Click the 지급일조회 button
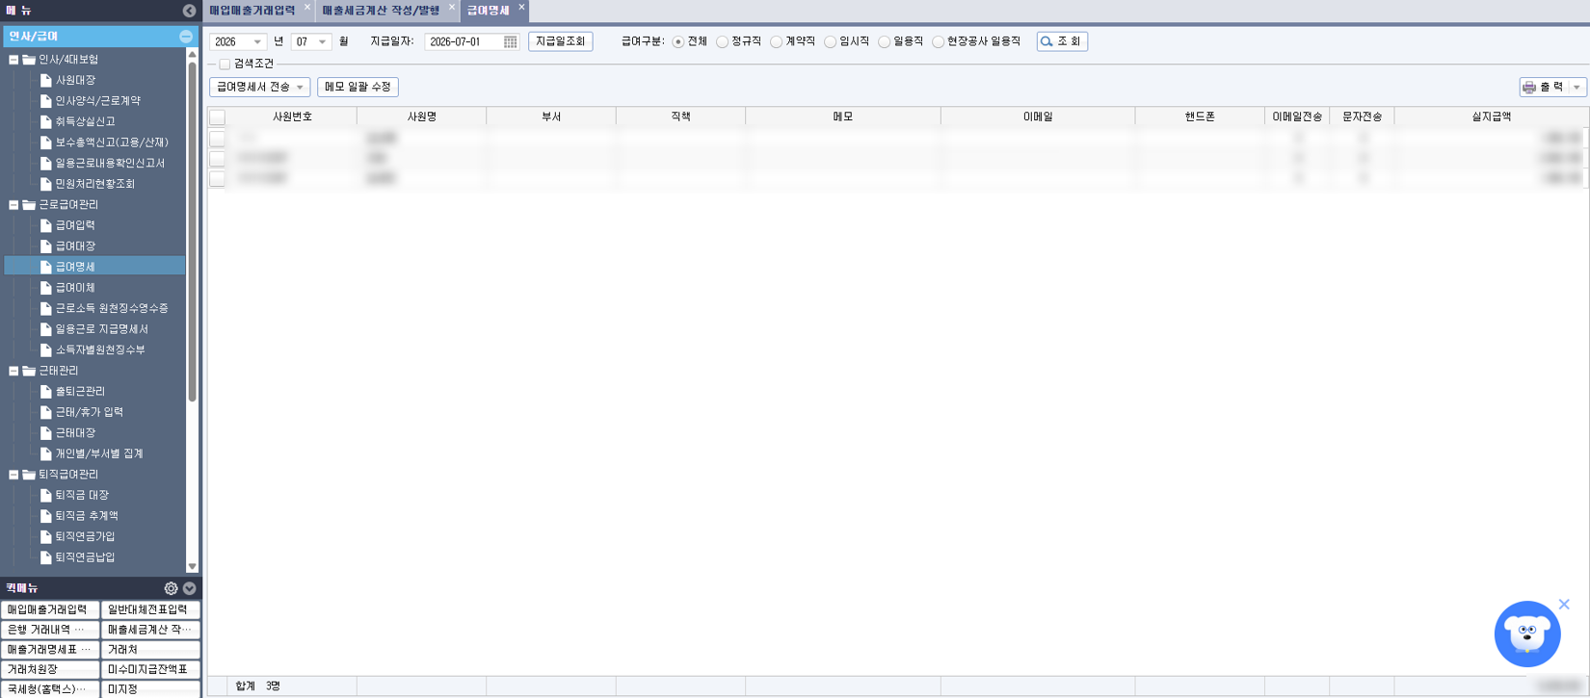 click(x=560, y=41)
